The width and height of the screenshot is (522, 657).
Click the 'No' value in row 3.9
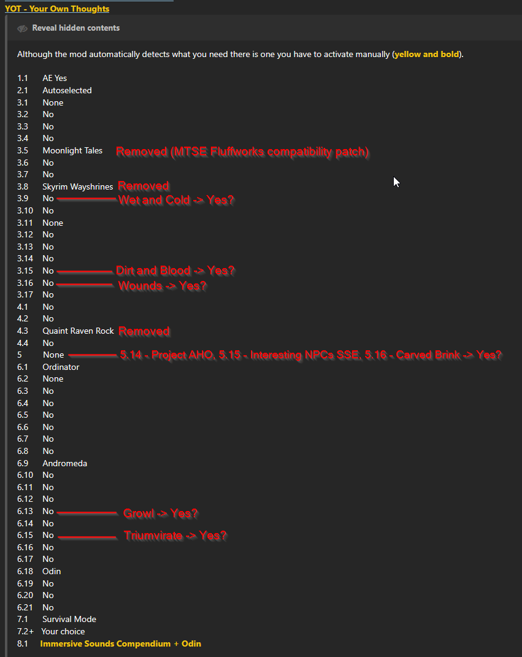point(48,198)
